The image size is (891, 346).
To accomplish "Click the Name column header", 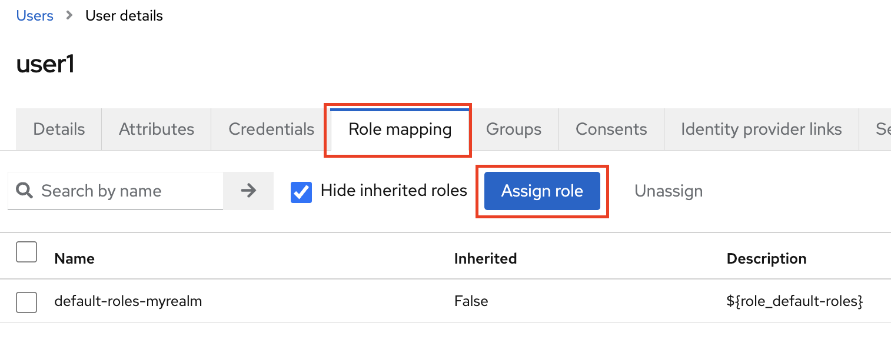I will pyautogui.click(x=74, y=258).
